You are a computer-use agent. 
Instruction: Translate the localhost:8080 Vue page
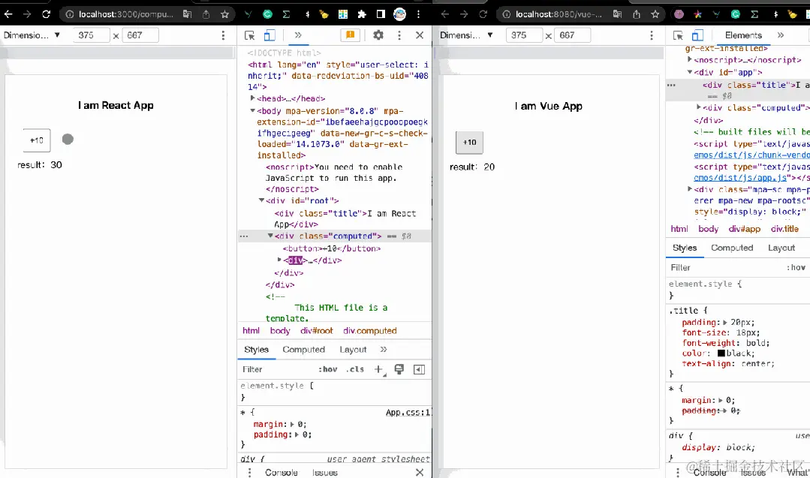pyautogui.click(x=617, y=14)
